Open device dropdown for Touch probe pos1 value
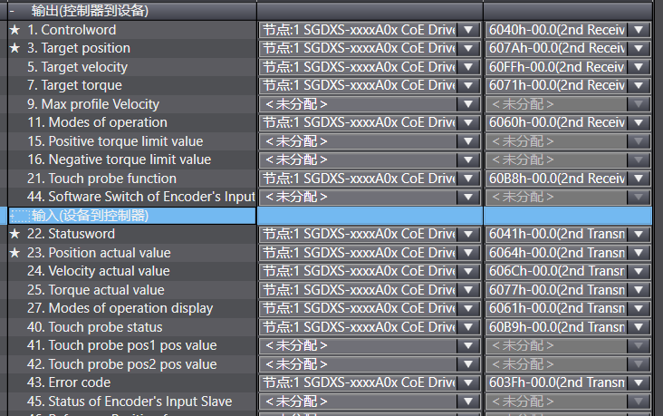 click(468, 345)
